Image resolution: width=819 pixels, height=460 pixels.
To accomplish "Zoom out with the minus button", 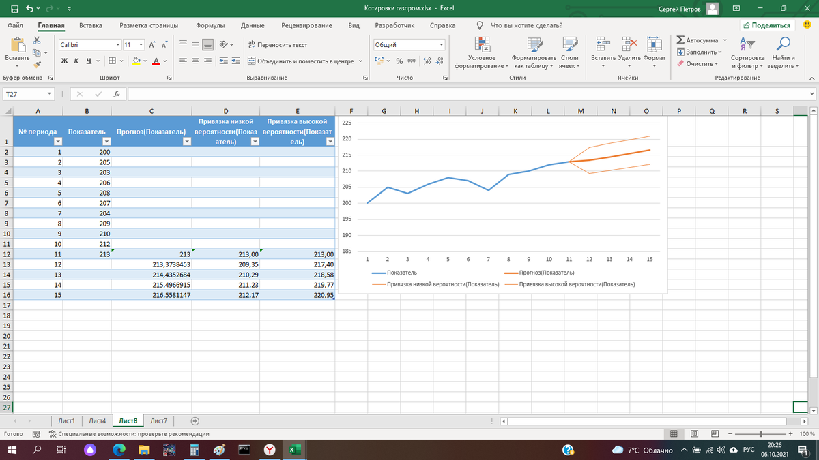I will (x=731, y=433).
